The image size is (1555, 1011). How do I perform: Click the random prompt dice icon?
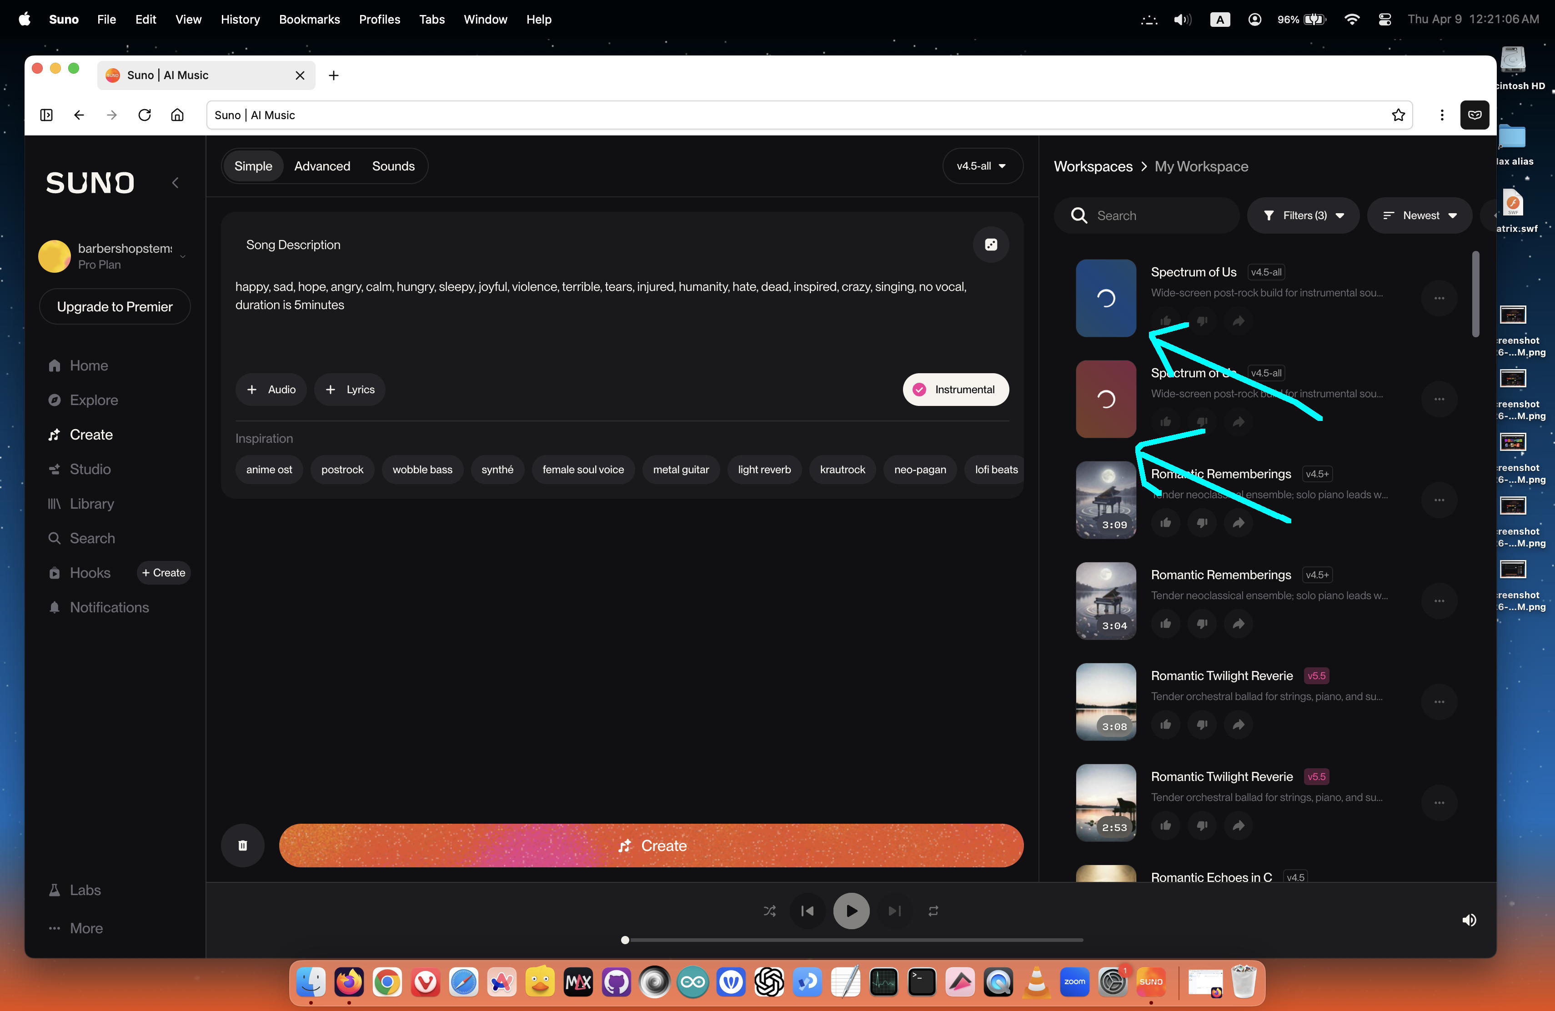pyautogui.click(x=990, y=244)
